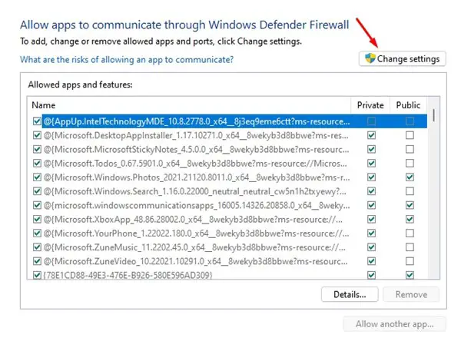This screenshot has height=341, width=461.
Task: Uncheck the Microsoft.ZuneVideo name checkbox
Action: tap(37, 261)
